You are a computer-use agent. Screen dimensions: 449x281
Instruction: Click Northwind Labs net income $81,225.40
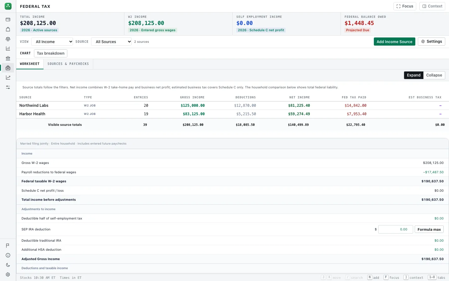[x=299, y=106]
